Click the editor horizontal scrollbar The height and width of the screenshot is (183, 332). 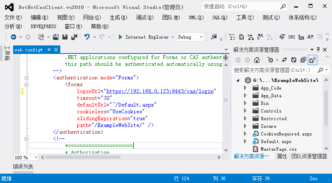coord(127,158)
